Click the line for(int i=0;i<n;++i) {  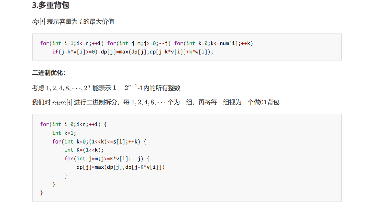73,124
